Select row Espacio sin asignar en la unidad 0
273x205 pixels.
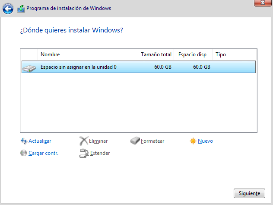tap(139, 67)
